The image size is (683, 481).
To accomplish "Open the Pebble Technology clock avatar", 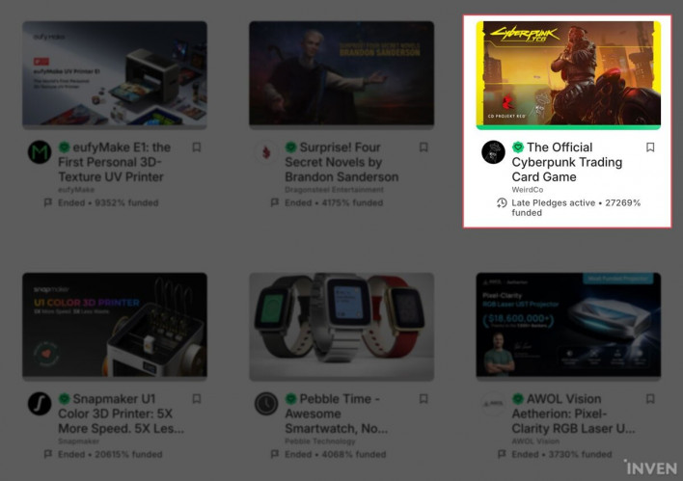I will pyautogui.click(x=266, y=404).
